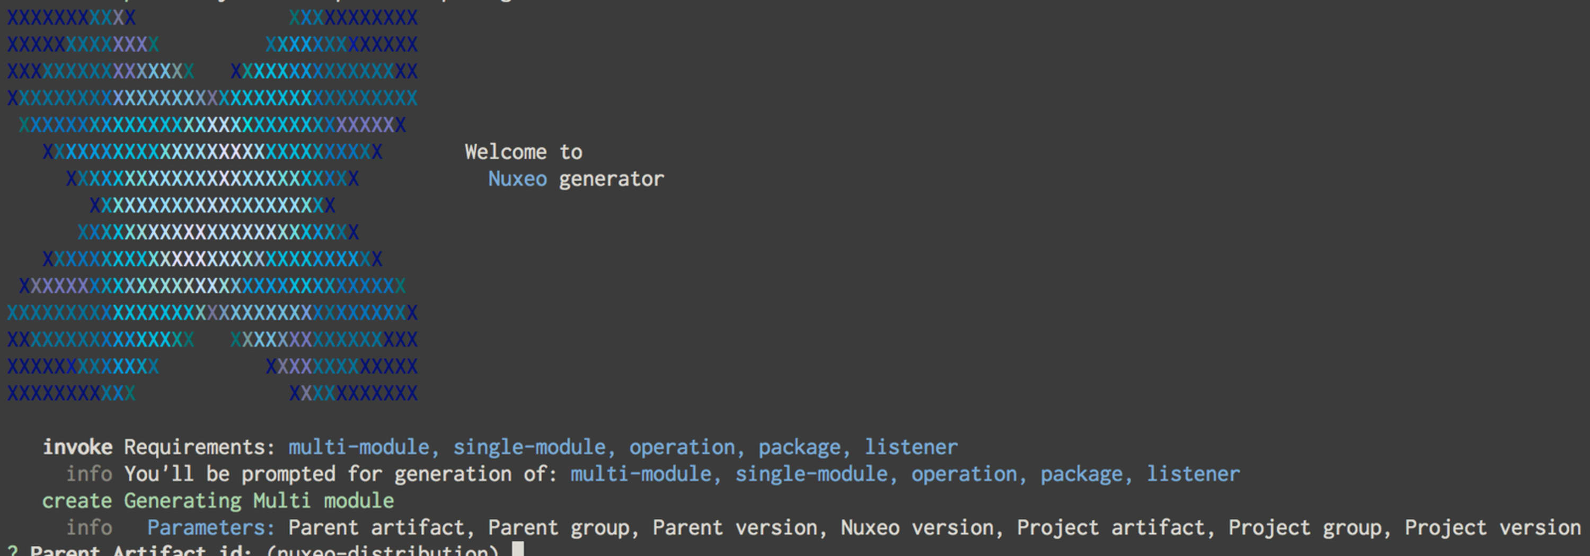
Task: Click the blue "Parameters:" label
Action: click(211, 527)
